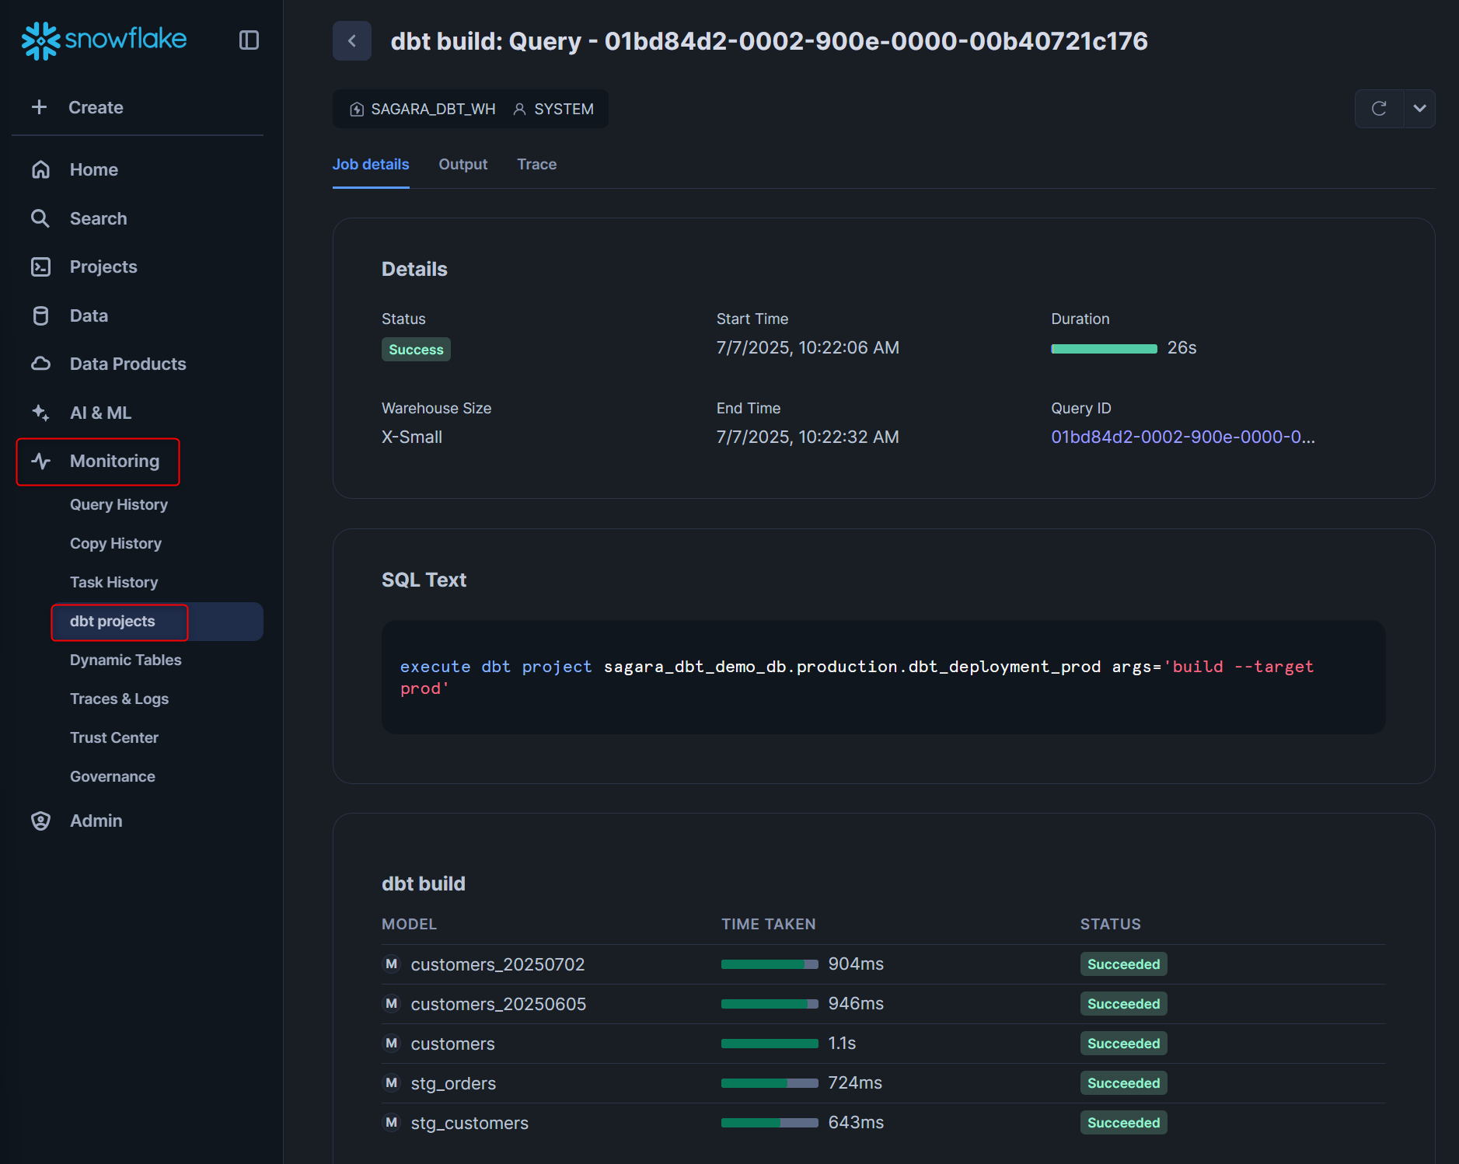Select dbt projects in Monitoring
This screenshot has height=1164, width=1459.
[113, 621]
